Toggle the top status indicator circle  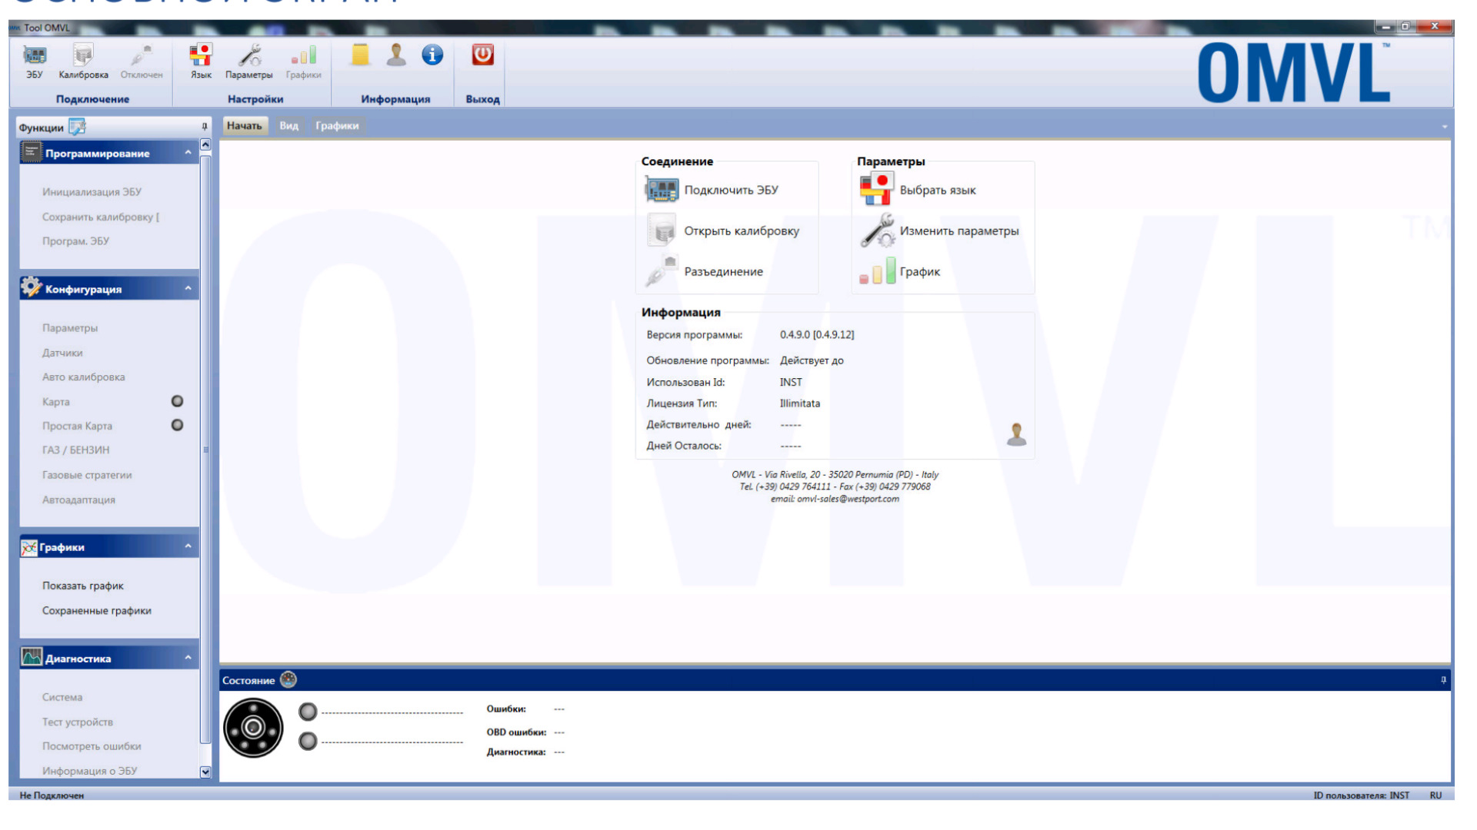[308, 712]
